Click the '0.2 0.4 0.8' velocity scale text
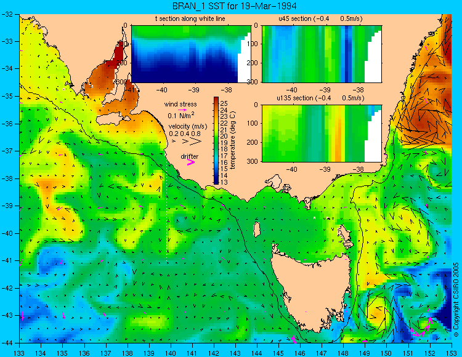462x357 pixels. pyautogui.click(x=185, y=134)
